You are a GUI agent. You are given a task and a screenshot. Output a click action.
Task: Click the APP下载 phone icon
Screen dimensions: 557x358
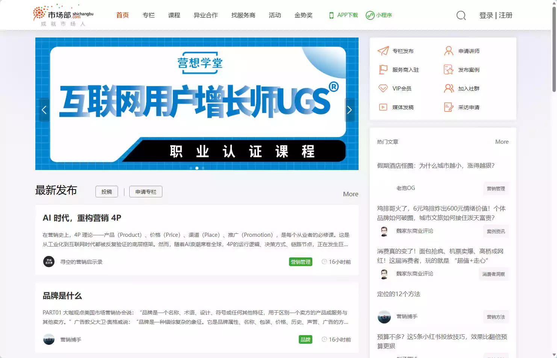coord(331,15)
